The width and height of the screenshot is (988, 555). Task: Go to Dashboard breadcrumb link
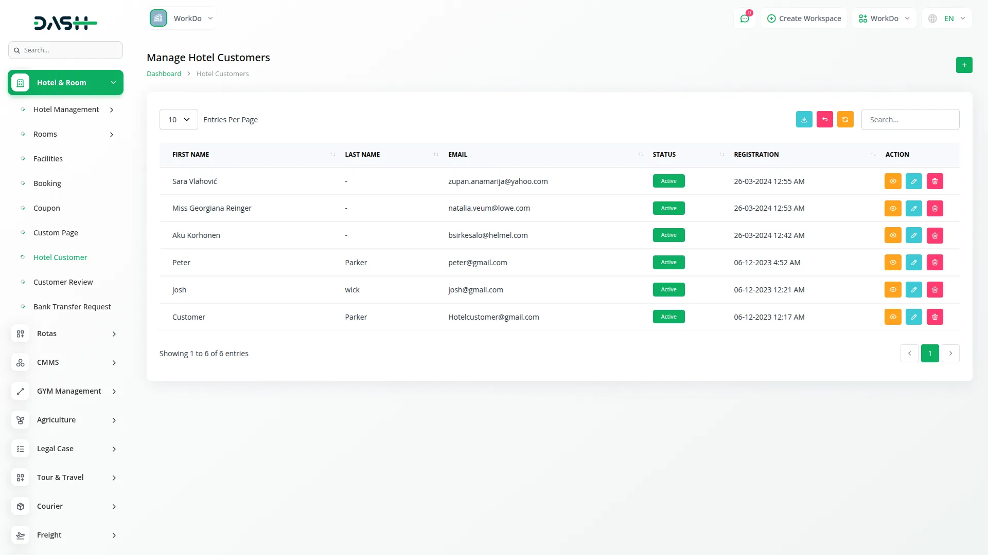pos(164,73)
